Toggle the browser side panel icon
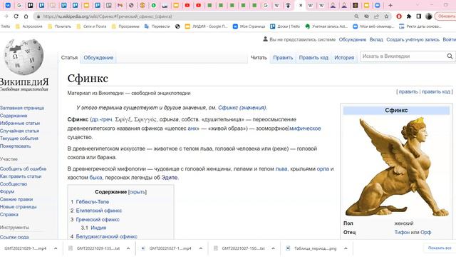This screenshot has width=456, height=257. click(419, 16)
